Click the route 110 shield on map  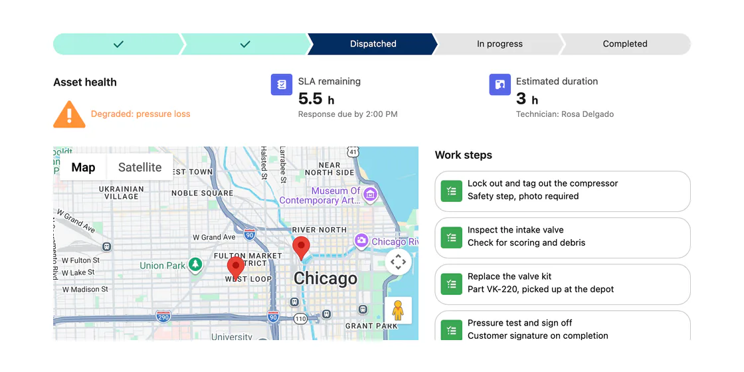tap(300, 319)
